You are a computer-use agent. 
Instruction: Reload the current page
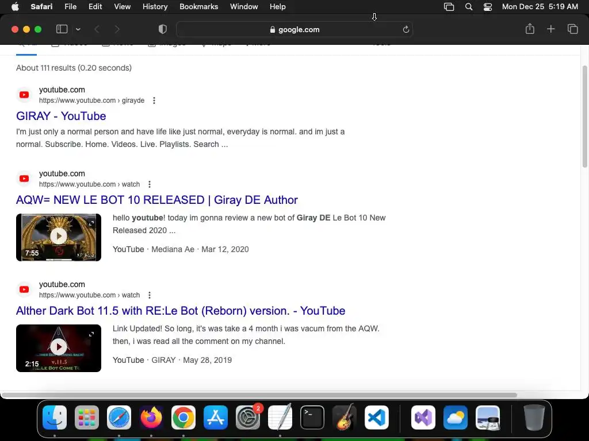pyautogui.click(x=406, y=30)
